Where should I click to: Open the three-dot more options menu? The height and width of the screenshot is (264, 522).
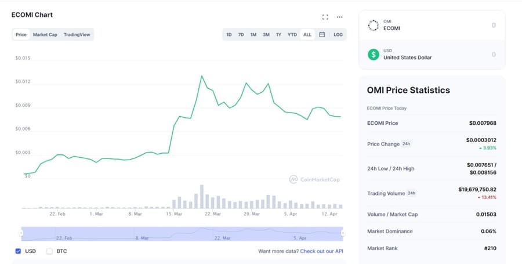pos(340,17)
